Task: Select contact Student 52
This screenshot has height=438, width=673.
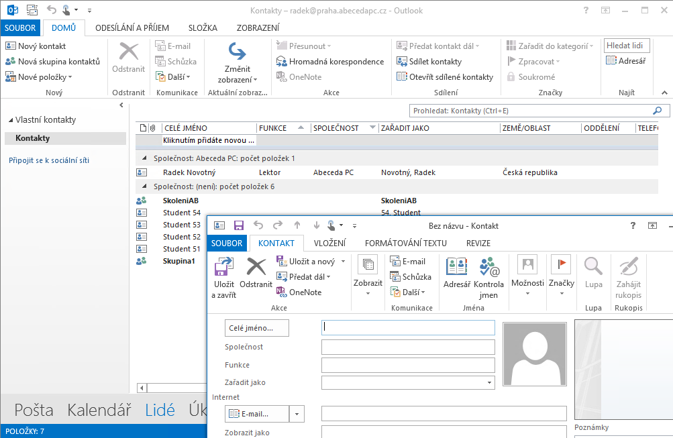Action: (182, 237)
